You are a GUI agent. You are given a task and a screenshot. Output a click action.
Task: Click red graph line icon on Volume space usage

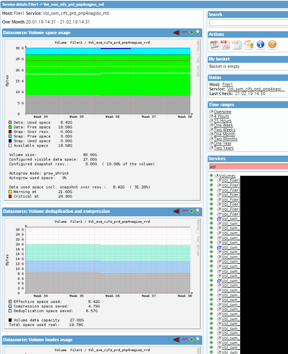185,32
